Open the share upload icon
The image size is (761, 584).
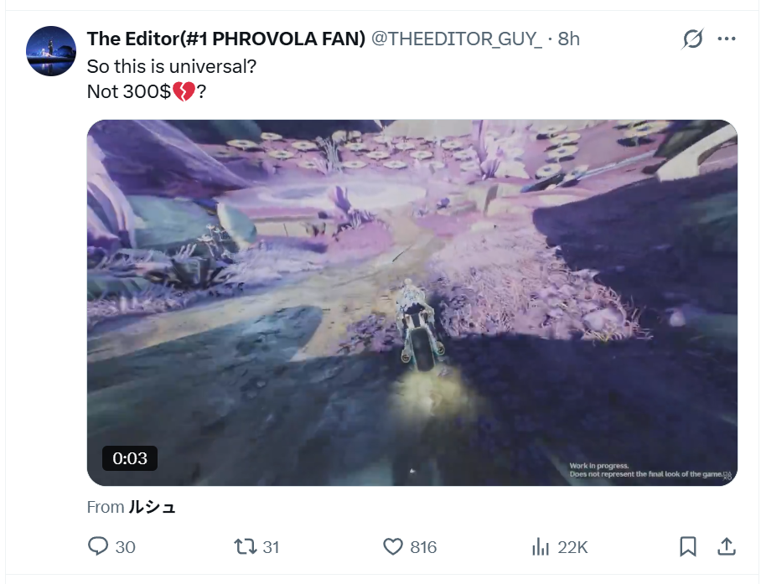(727, 546)
